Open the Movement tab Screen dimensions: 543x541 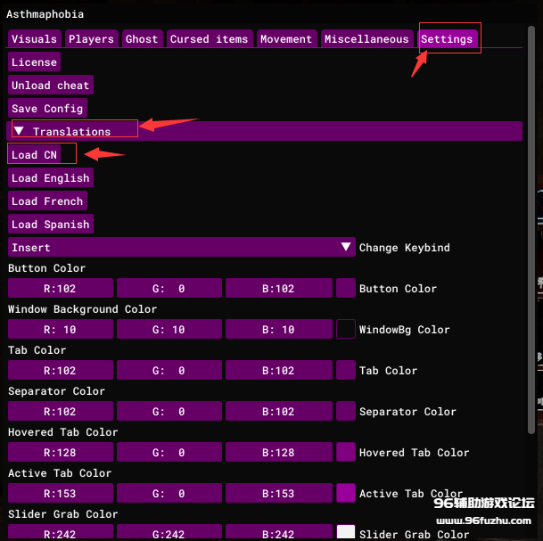(286, 39)
